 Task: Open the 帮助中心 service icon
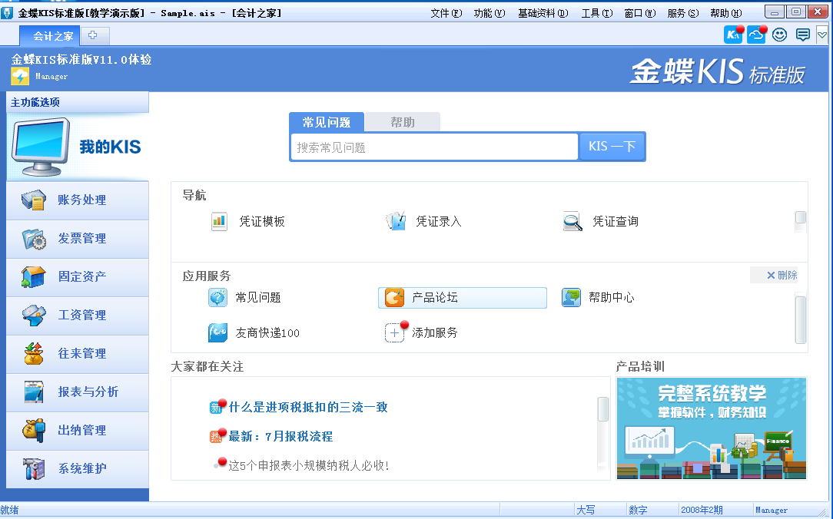tap(571, 298)
